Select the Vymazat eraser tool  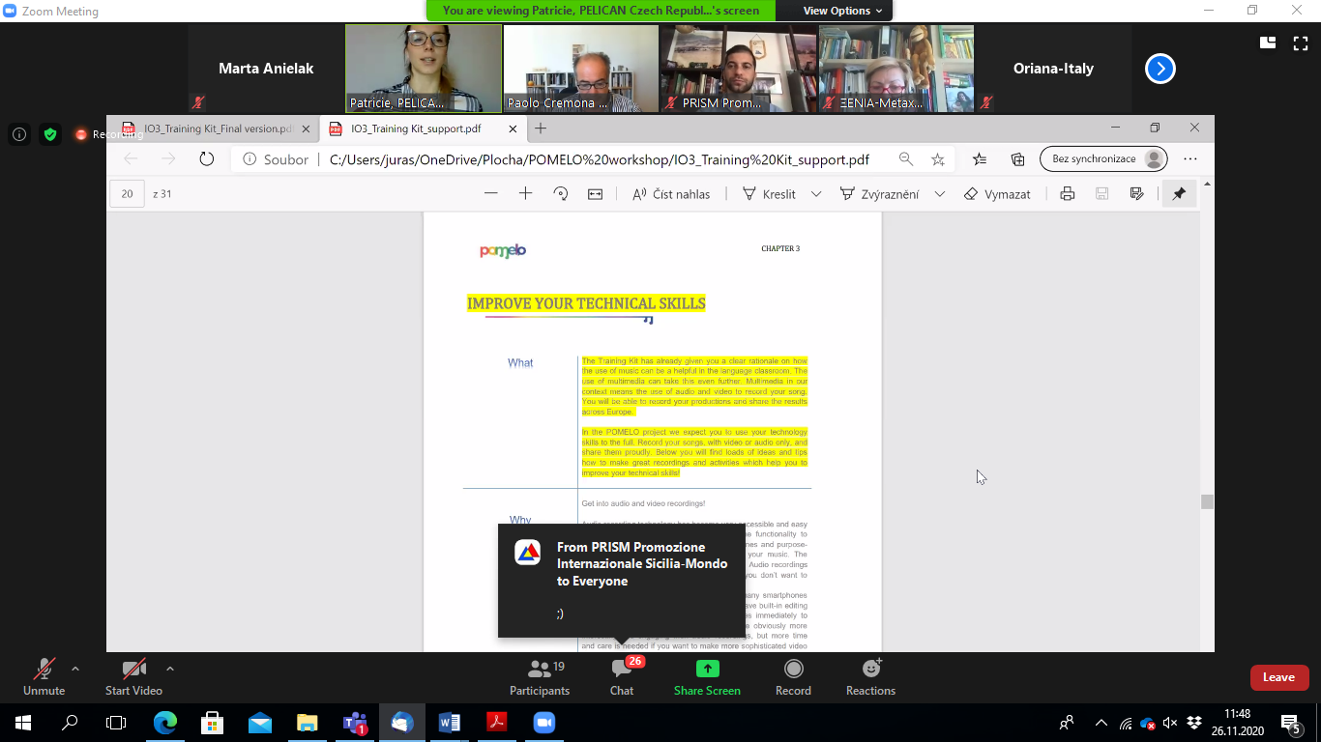point(997,194)
